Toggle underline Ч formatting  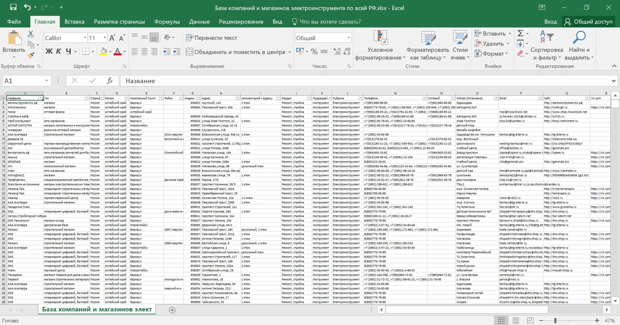(68, 51)
